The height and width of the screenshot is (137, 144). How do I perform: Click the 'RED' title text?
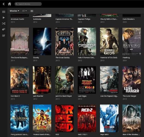tap(57, 134)
